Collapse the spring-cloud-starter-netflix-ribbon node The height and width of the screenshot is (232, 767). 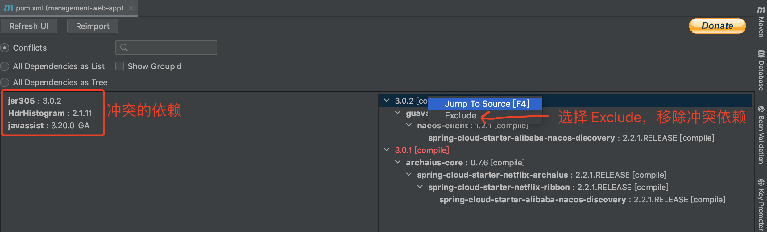point(420,187)
